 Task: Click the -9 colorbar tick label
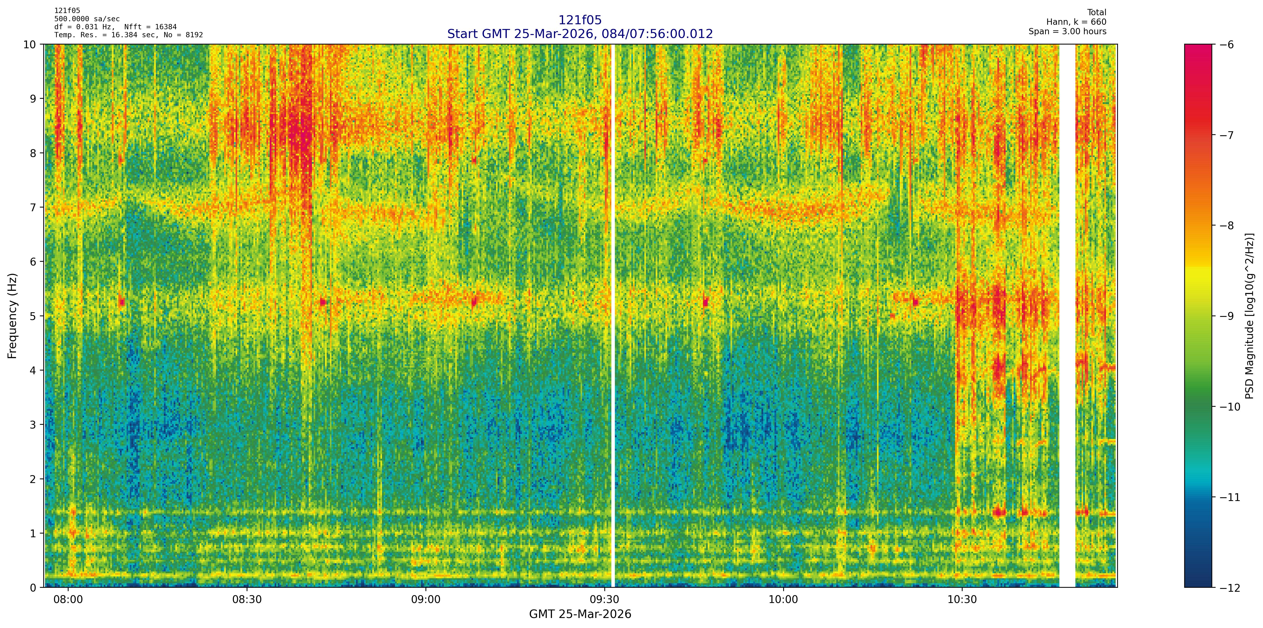point(1227,316)
